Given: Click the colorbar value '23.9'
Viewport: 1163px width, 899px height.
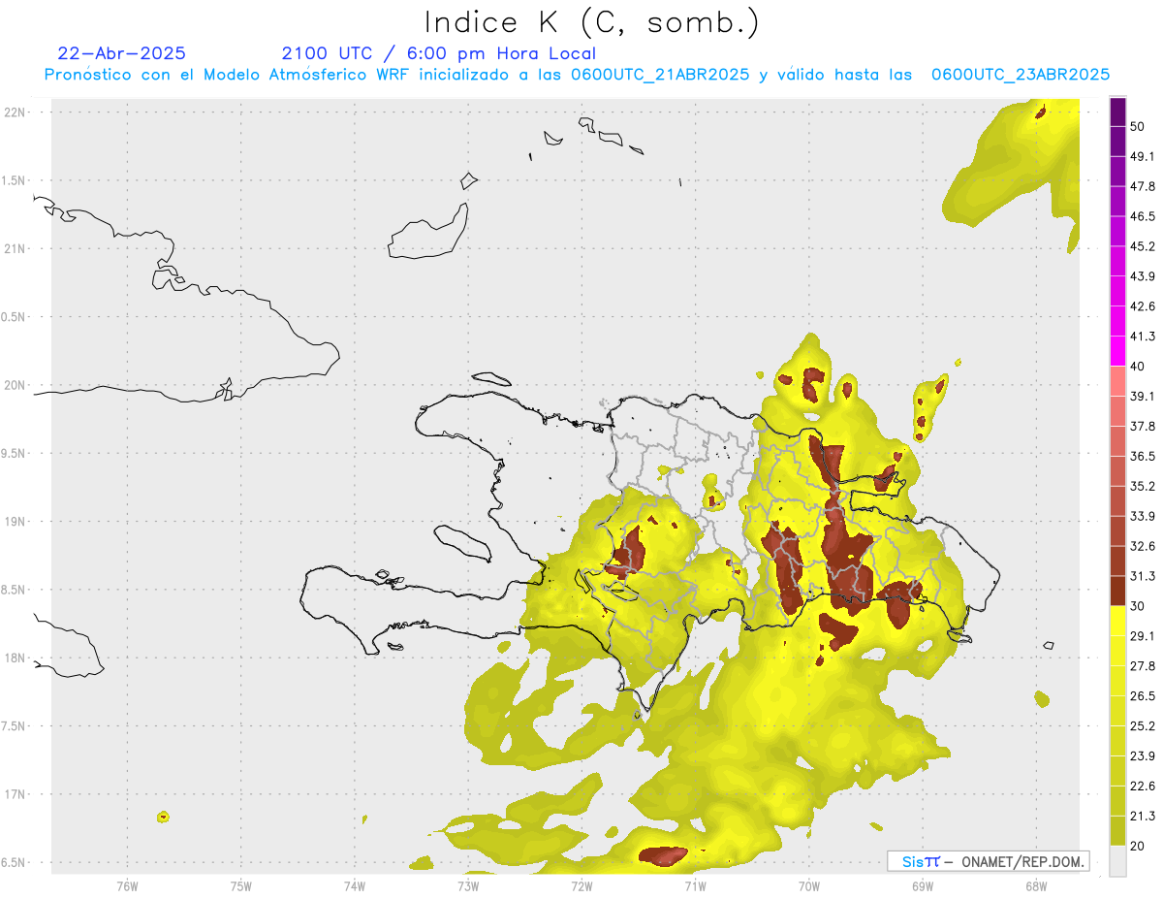Looking at the screenshot, I should pos(1143,755).
